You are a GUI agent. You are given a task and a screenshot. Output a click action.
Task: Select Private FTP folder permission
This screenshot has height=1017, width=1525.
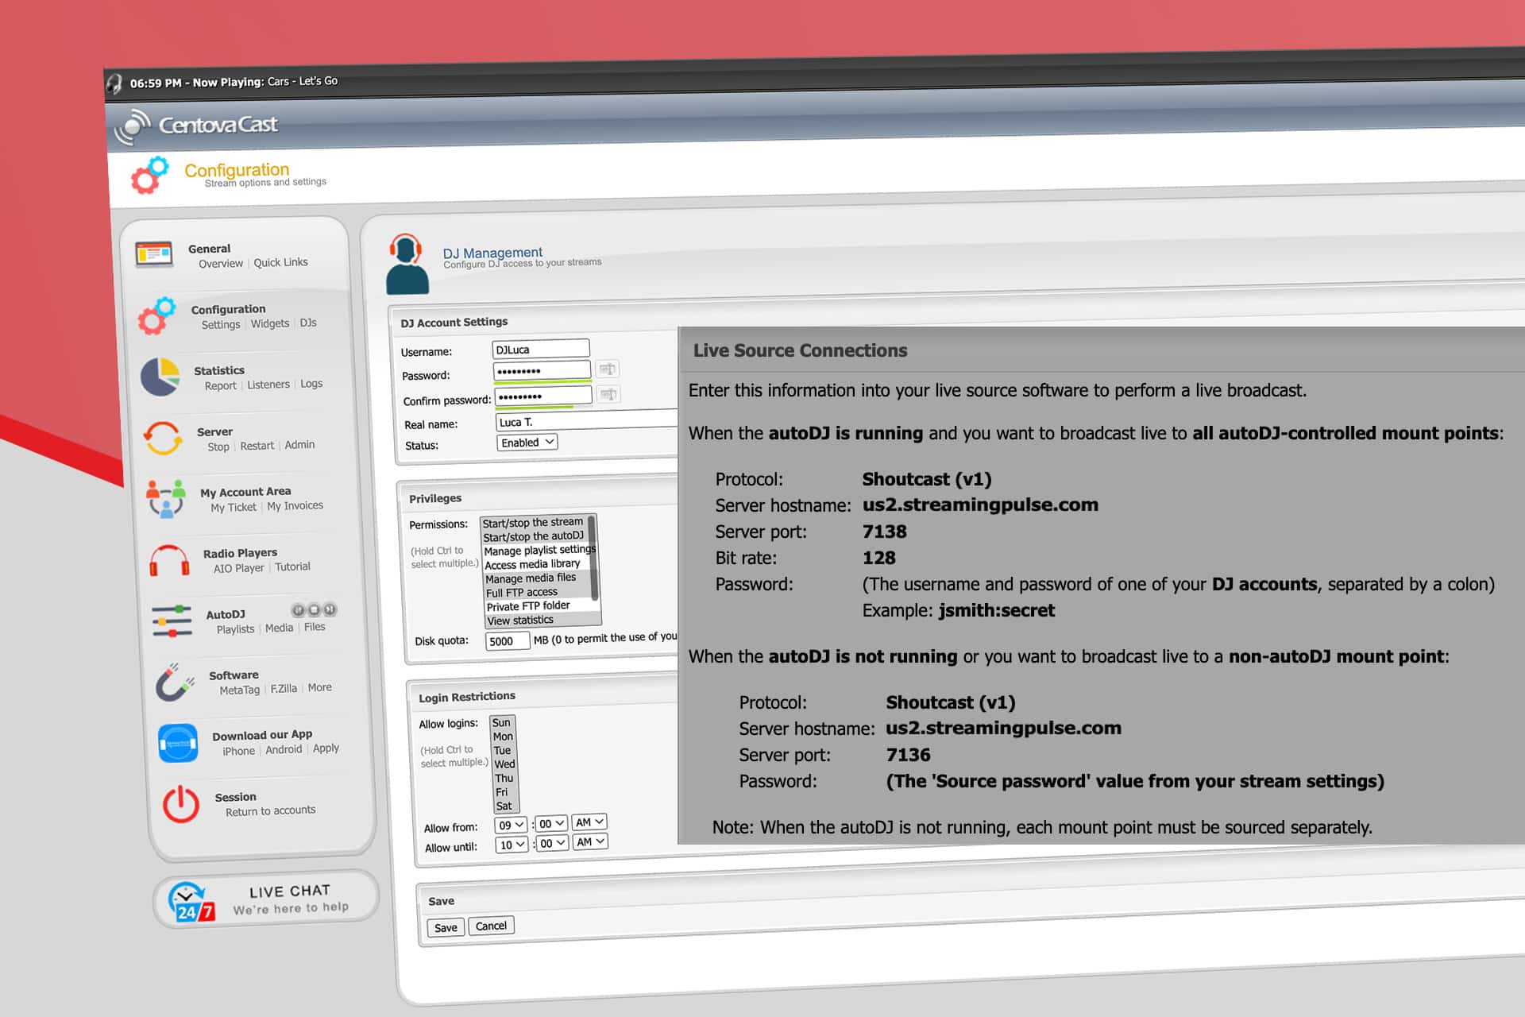pos(528,605)
